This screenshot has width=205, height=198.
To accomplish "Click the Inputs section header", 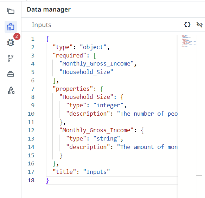I will (x=41, y=25).
